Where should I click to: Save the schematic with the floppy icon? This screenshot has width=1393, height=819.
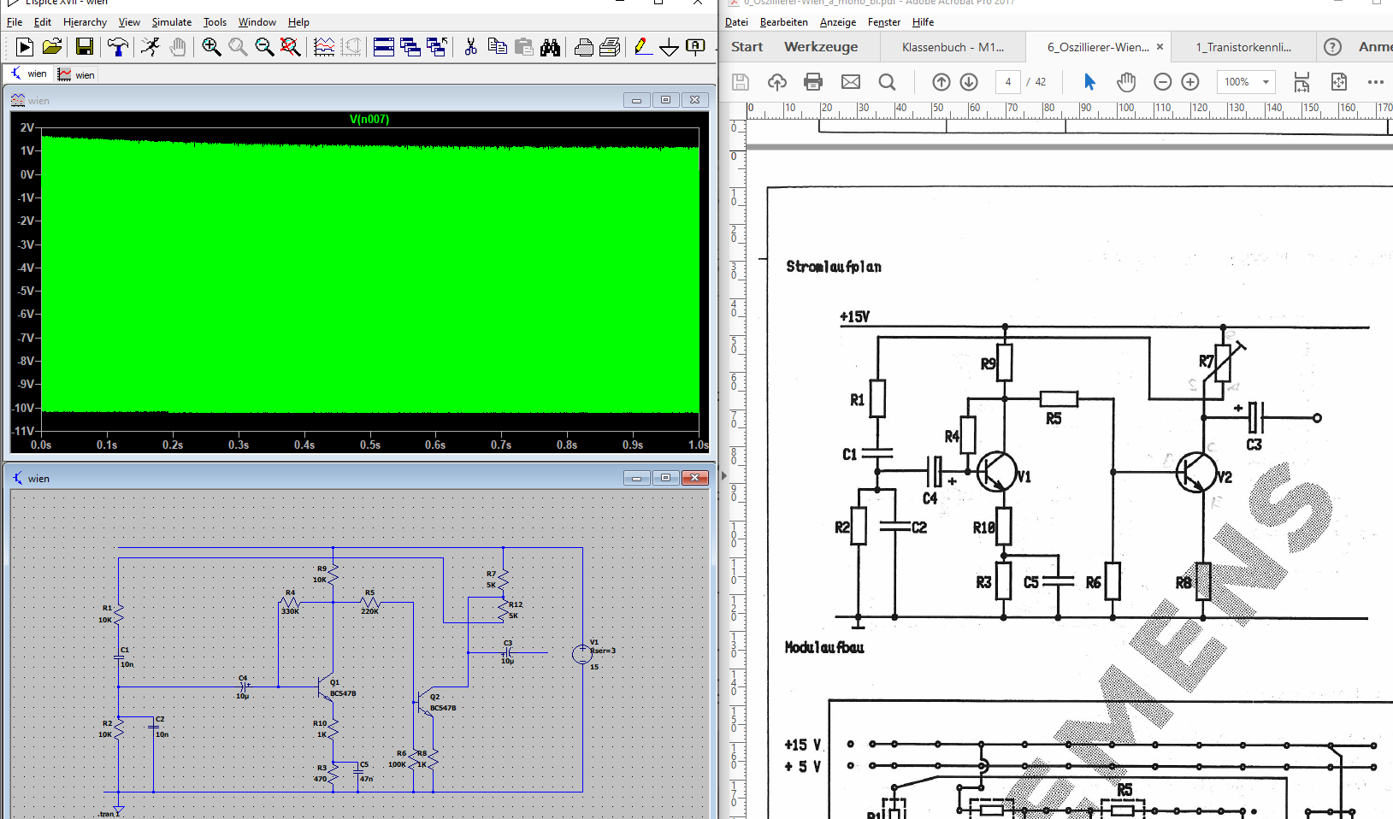pos(84,47)
